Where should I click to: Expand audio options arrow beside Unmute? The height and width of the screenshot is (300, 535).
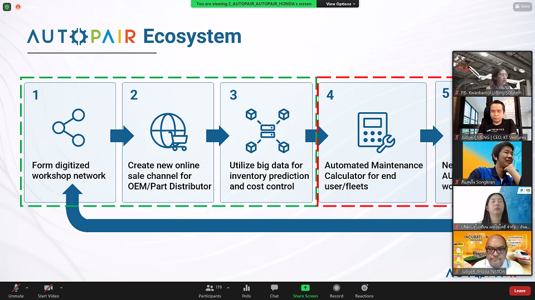27,288
